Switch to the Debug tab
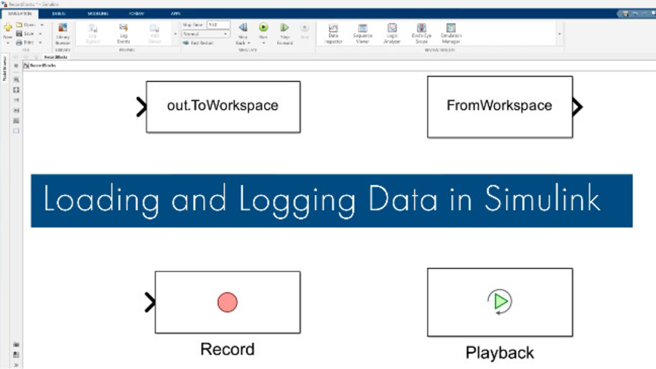The width and height of the screenshot is (656, 369). [x=59, y=14]
